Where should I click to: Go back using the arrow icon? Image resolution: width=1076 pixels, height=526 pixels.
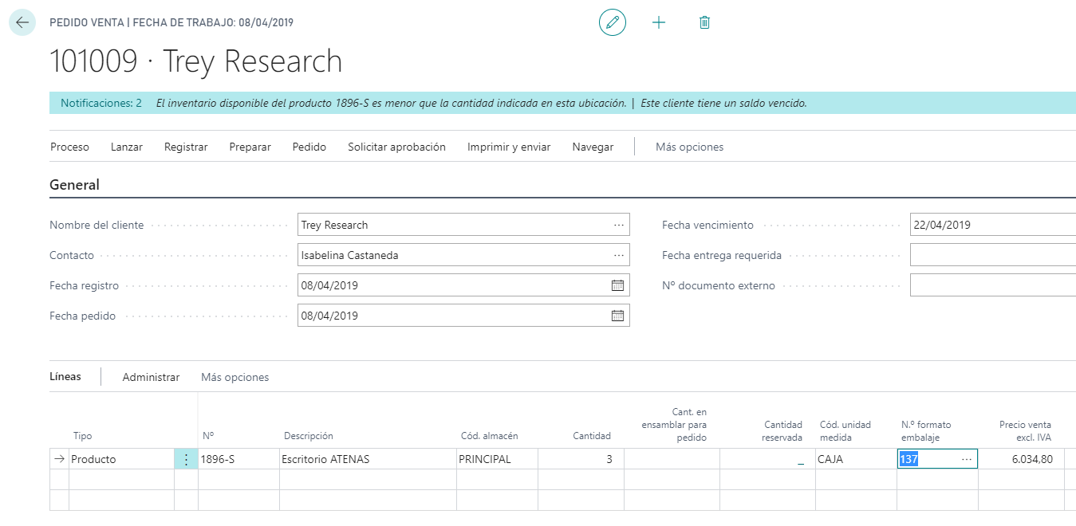click(22, 22)
